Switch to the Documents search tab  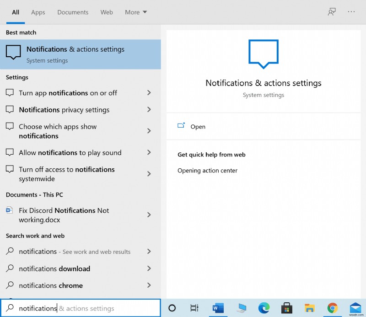coord(73,12)
